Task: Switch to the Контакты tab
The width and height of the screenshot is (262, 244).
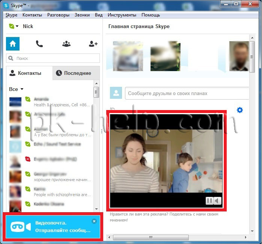Action: point(29,73)
